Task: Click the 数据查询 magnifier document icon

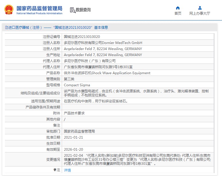Action: coord(73,10)
